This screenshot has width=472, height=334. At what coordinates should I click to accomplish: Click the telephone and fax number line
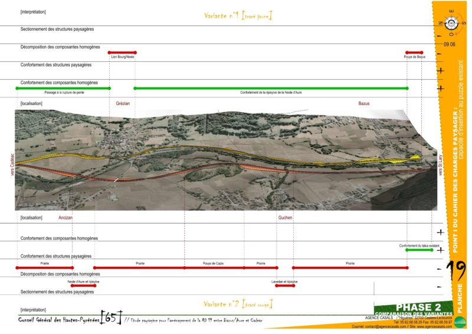[422, 322]
